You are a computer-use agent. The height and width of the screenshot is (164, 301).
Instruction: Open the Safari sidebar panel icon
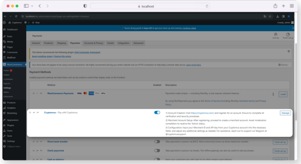tap(26, 6)
